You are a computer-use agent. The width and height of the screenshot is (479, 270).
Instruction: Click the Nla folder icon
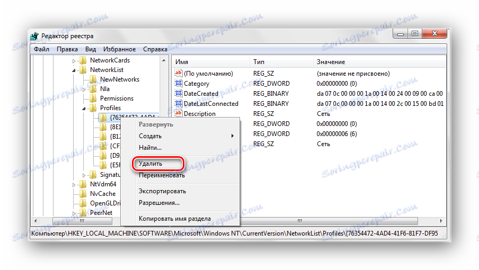pyautogui.click(x=93, y=89)
